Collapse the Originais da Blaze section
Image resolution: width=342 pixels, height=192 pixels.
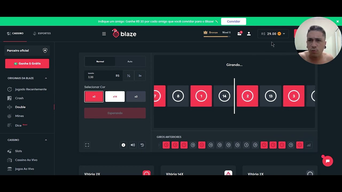[46, 78]
